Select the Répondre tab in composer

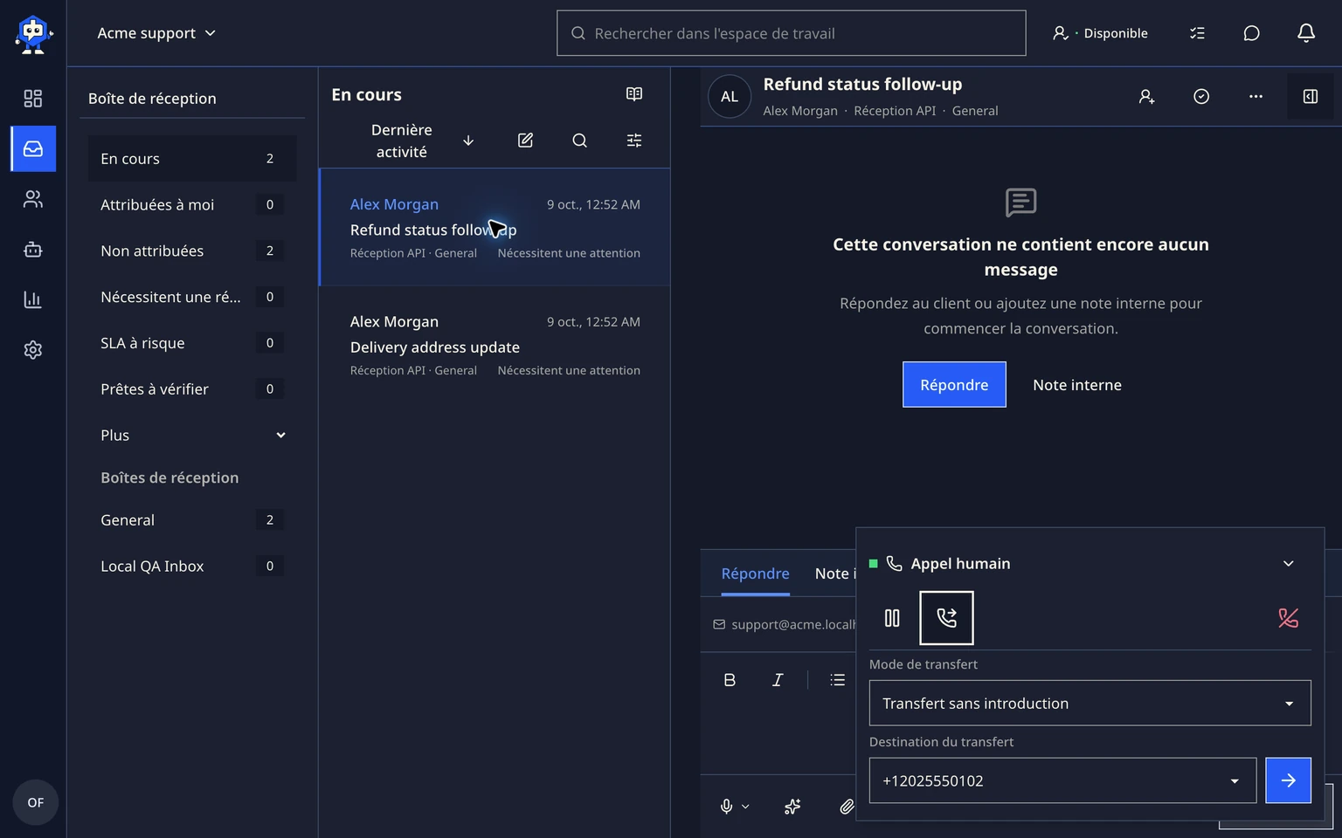(x=755, y=574)
